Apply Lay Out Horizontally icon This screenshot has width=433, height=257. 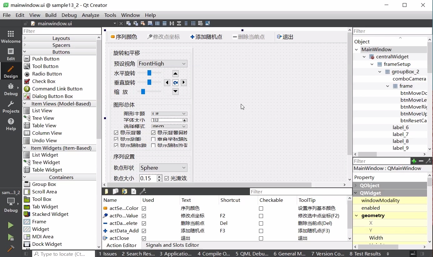point(157,23)
